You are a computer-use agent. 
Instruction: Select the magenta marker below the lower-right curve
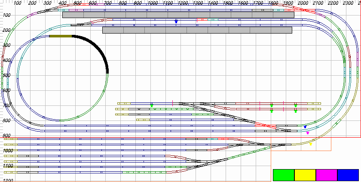(x=308, y=133)
